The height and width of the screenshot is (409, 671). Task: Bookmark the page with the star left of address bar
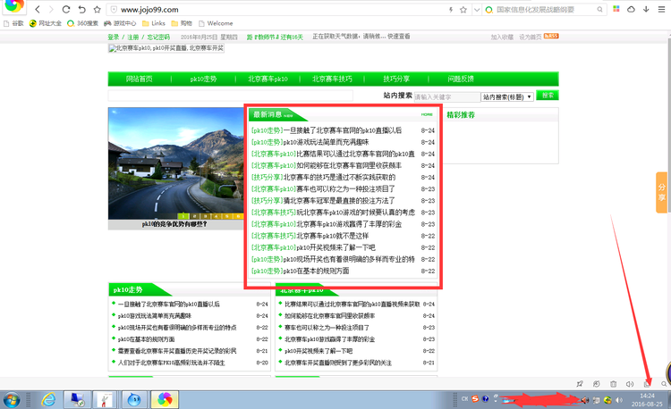pos(98,10)
